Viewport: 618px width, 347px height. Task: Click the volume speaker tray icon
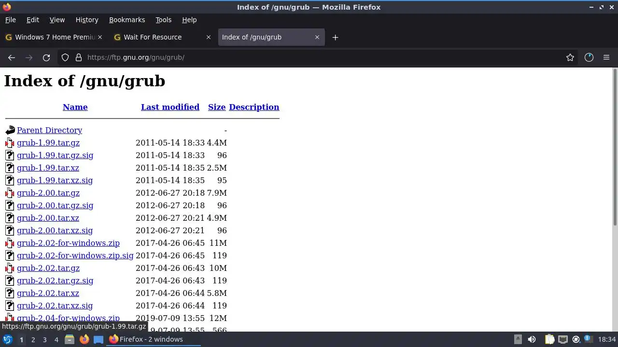tap(532, 339)
